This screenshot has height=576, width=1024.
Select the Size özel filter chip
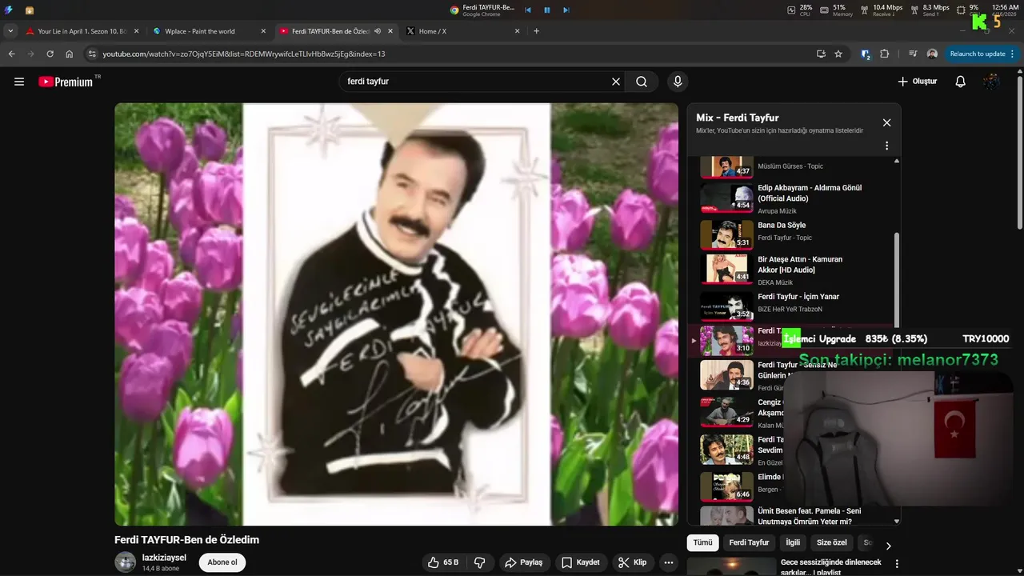point(831,542)
